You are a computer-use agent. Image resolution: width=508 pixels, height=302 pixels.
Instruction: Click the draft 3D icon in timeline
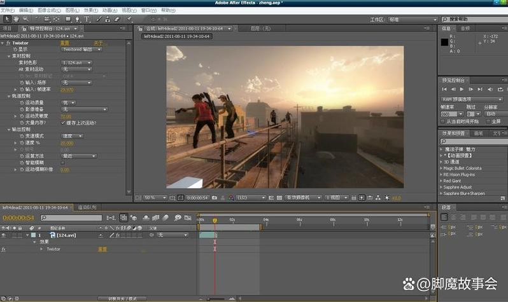pyautogui.click(x=134, y=218)
